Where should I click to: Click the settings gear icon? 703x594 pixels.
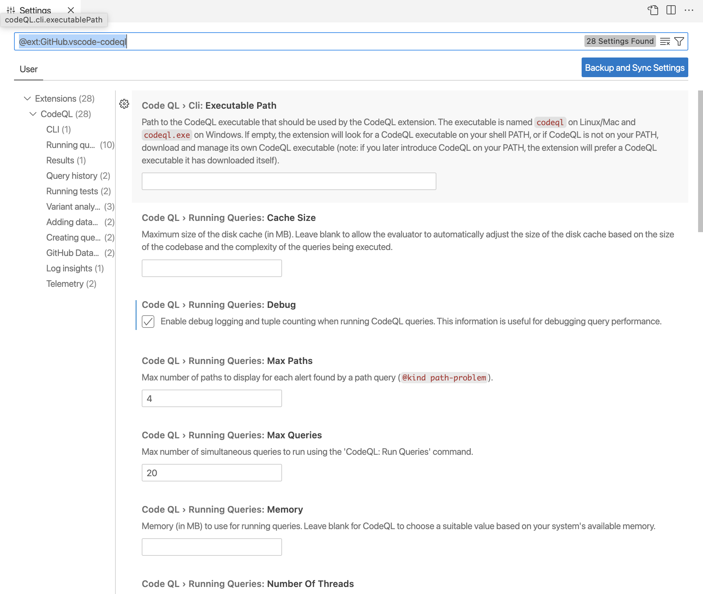click(x=124, y=104)
